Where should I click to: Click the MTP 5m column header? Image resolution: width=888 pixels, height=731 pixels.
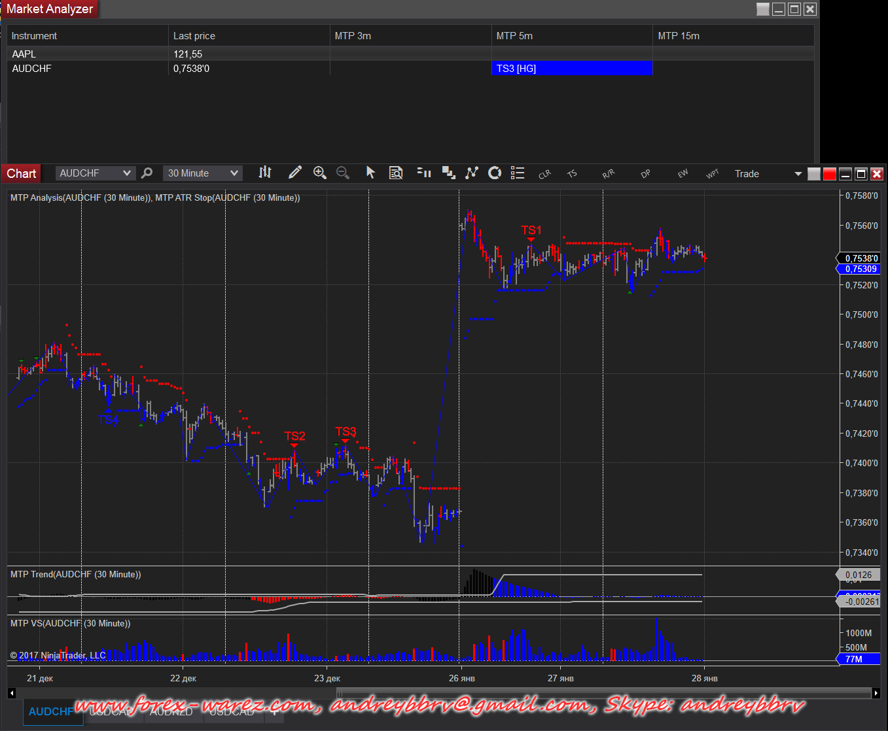tap(514, 36)
